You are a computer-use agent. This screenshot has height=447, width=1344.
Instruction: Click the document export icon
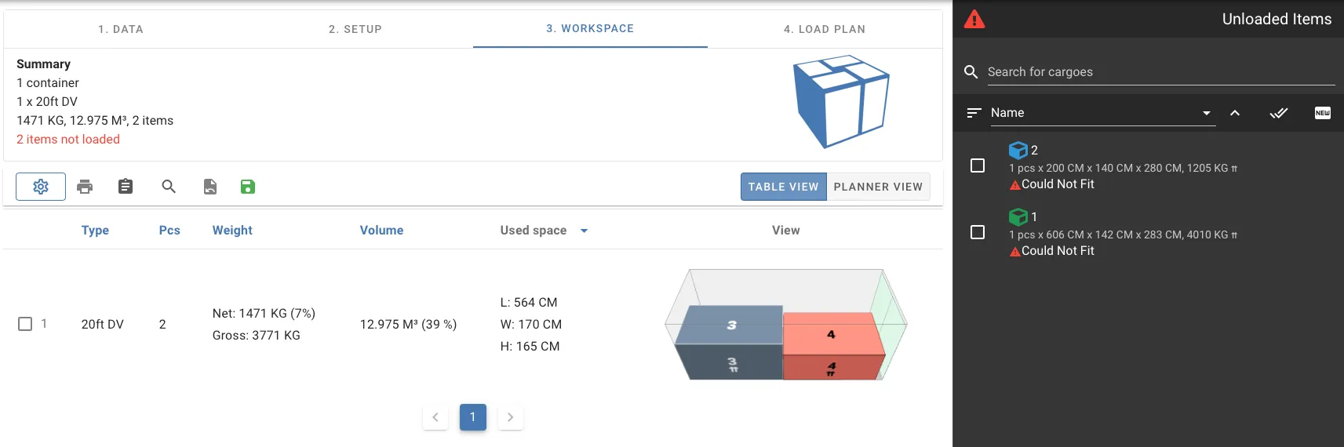coord(209,187)
